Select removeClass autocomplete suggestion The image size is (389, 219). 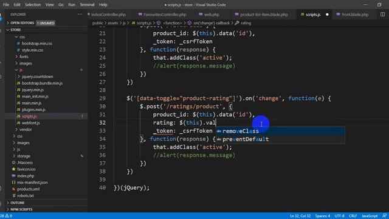pyautogui.click(x=280, y=131)
